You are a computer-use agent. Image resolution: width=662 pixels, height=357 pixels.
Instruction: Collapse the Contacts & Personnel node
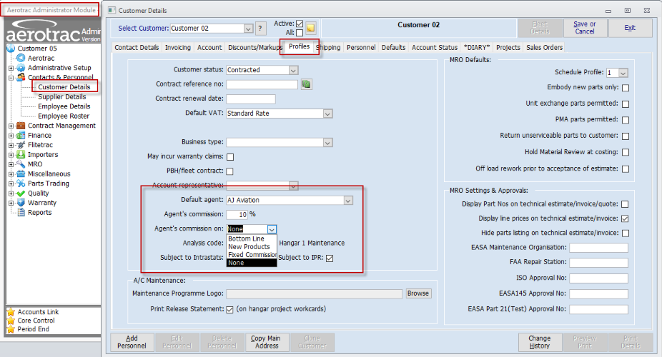(x=11, y=78)
